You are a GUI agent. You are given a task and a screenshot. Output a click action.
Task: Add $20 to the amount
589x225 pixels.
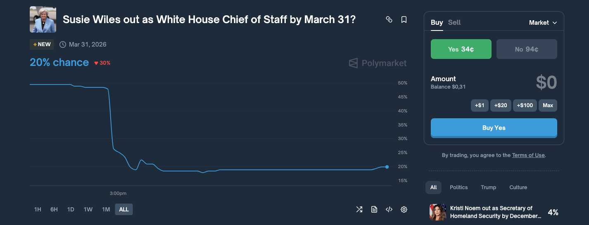click(x=500, y=105)
